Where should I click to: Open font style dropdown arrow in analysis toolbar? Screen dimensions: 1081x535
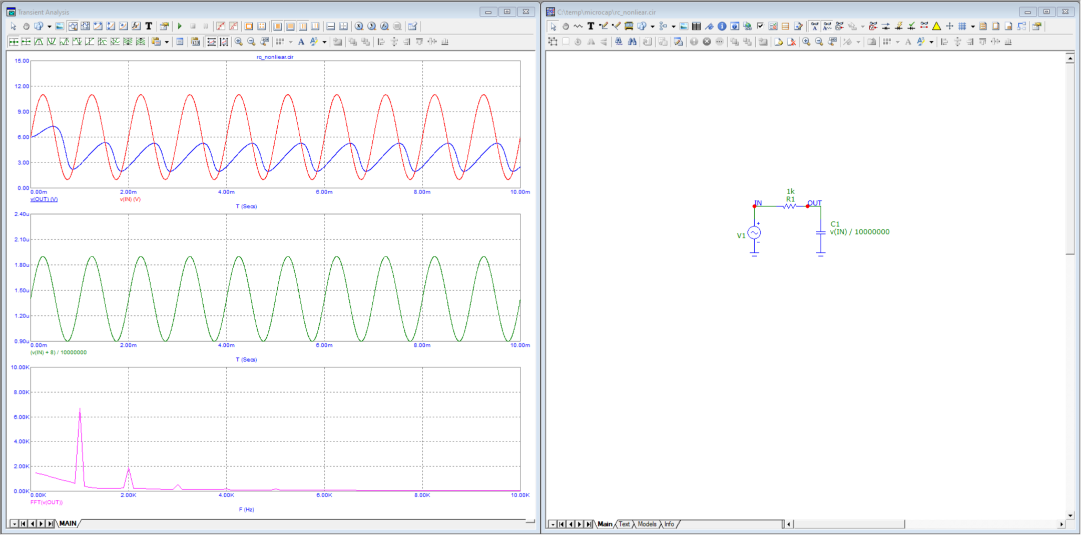[x=324, y=42]
